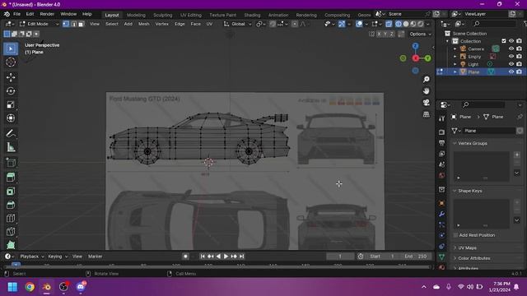This screenshot has width=527, height=296.
Task: Open the File menu
Action: 16,14
